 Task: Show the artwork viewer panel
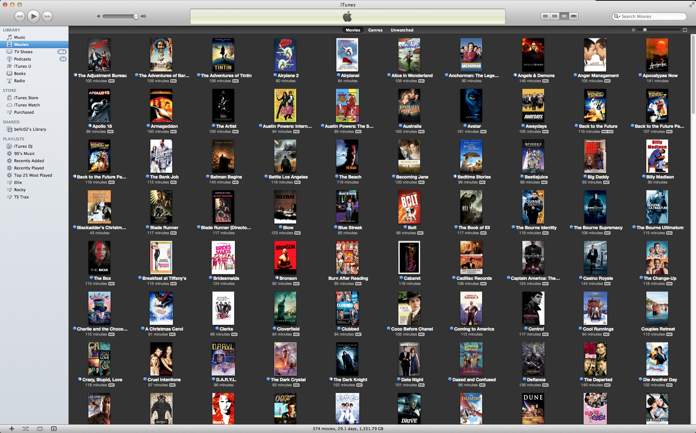(x=54, y=429)
